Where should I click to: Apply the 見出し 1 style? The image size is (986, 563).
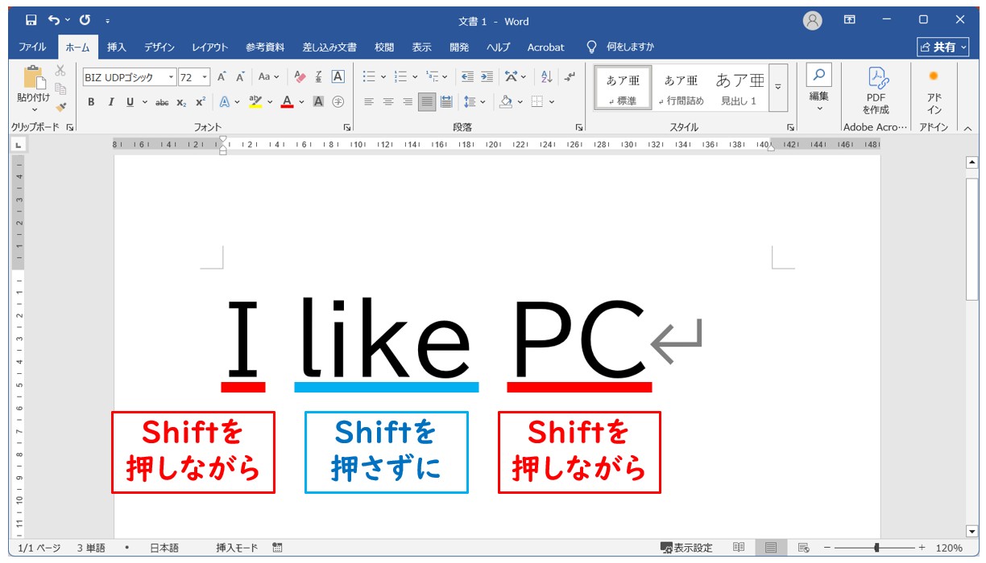click(x=739, y=88)
